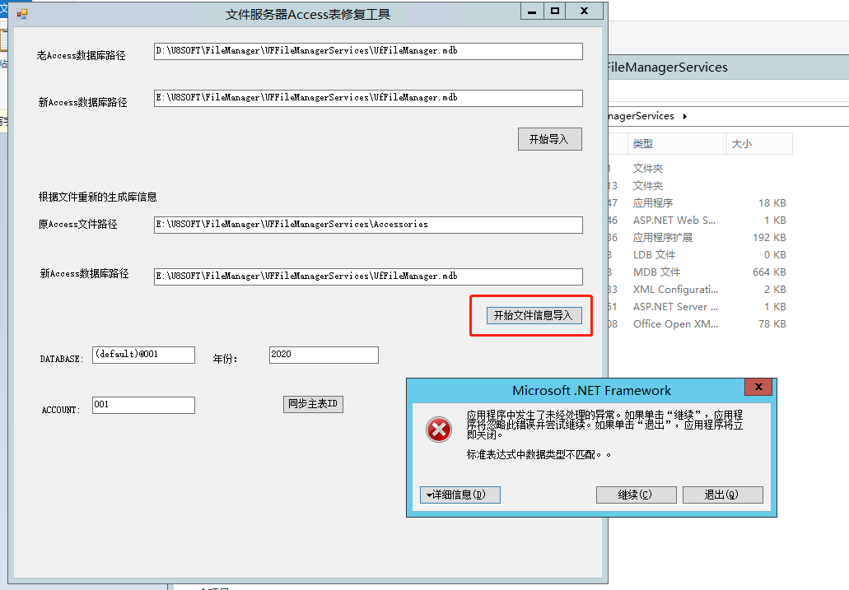This screenshot has width=849, height=590.
Task: Select the LDB 文件 row in Explorer
Action: 700,255
